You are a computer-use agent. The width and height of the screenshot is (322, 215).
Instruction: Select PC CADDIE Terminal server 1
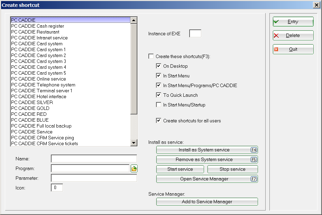71,91
